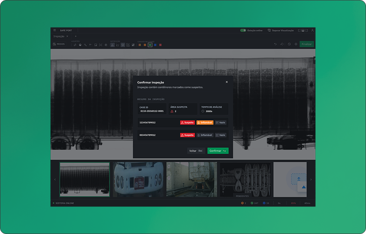Switch to bottom-panel layout icon

coord(303,30)
